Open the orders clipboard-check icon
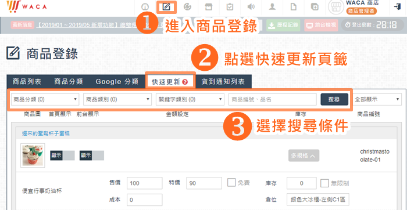This screenshot has height=210, width=407. click(230, 7)
